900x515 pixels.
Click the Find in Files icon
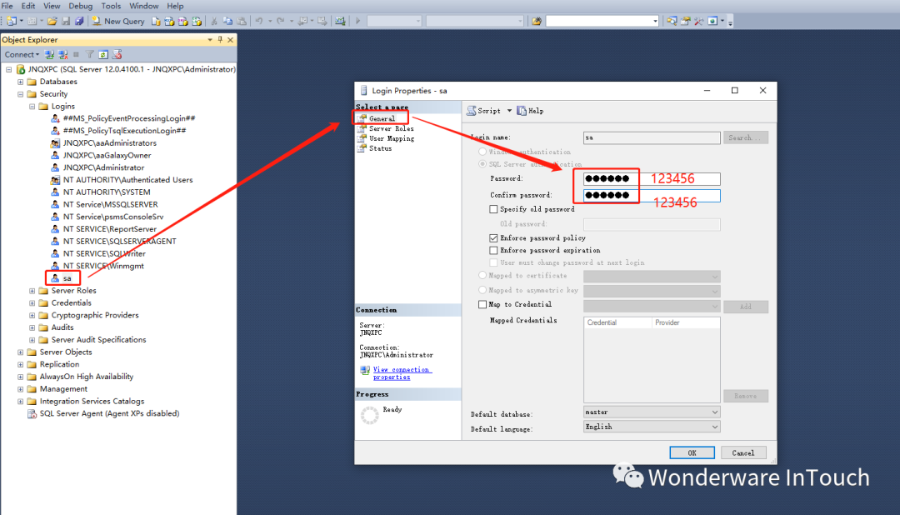pyautogui.click(x=537, y=21)
